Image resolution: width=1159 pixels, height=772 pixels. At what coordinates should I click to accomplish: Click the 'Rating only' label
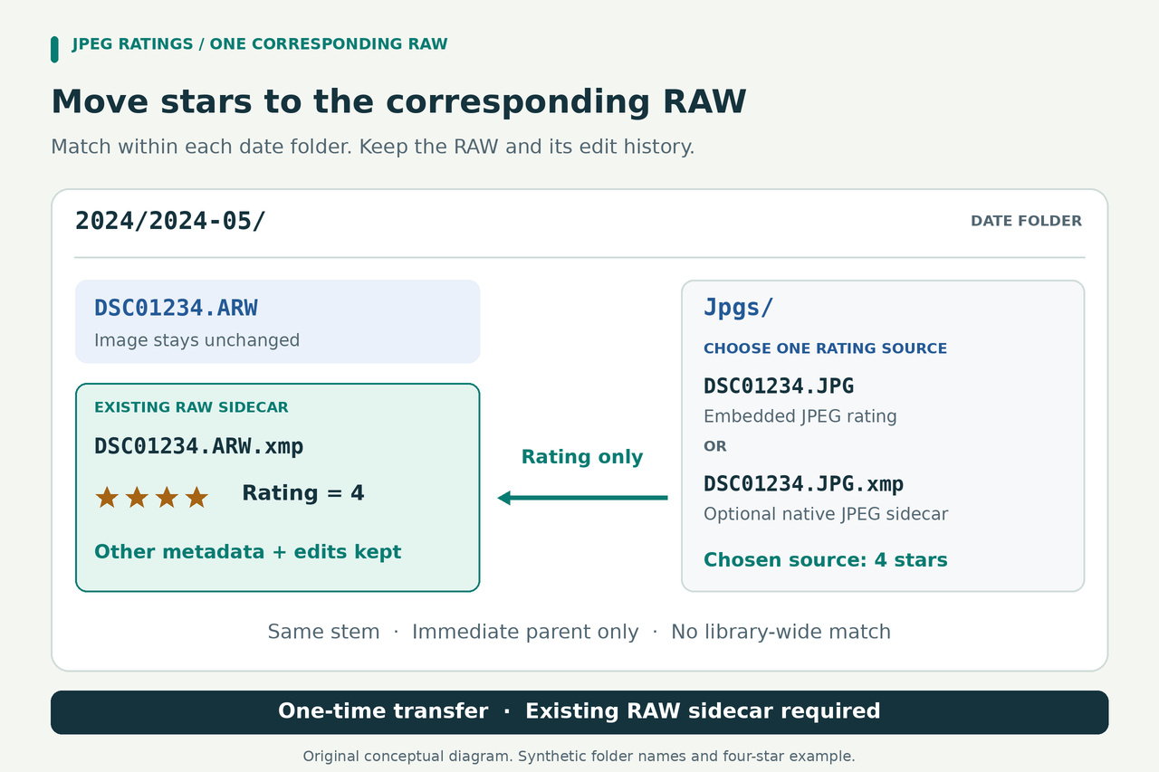click(x=582, y=457)
